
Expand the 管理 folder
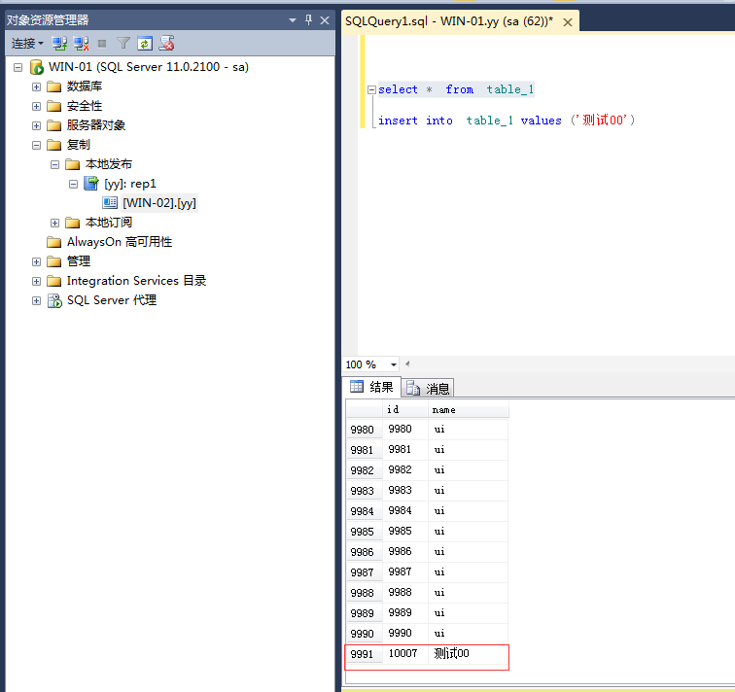tap(36, 261)
